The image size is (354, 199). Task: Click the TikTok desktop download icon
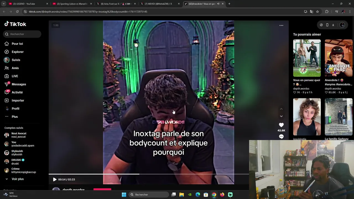pyautogui.click(x=333, y=25)
